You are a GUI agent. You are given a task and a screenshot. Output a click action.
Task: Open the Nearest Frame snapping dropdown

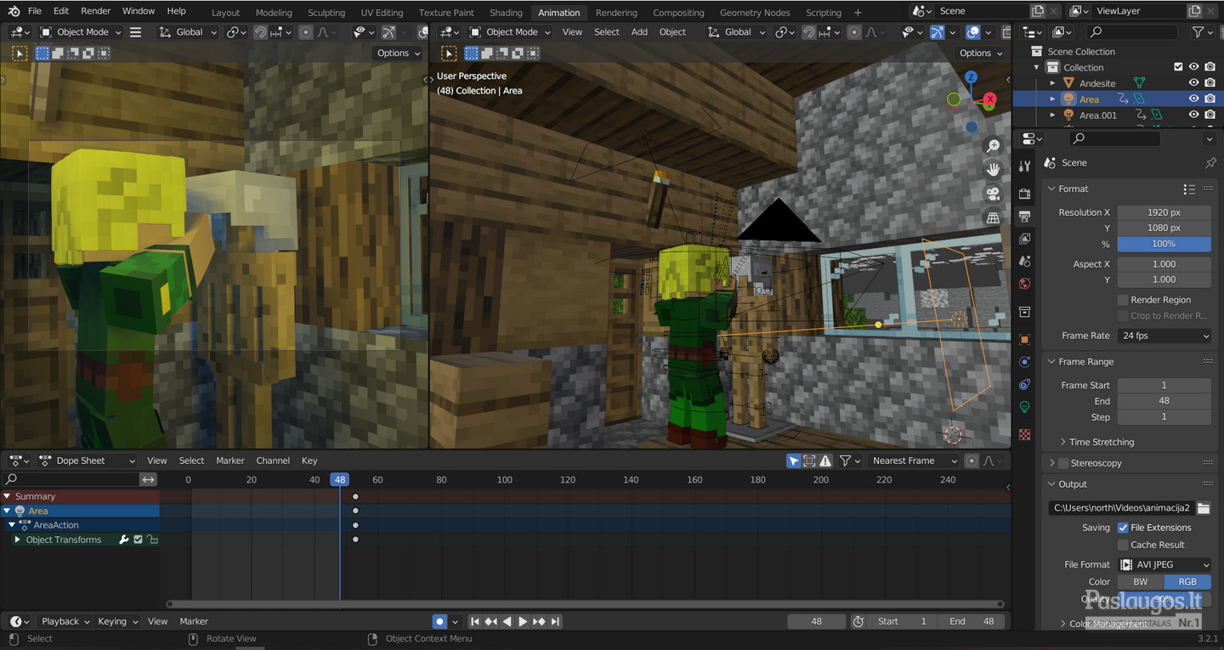913,461
